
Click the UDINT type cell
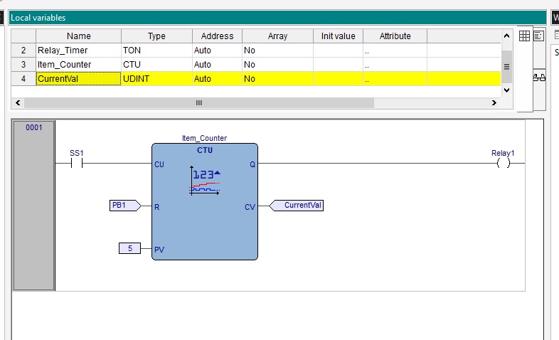point(156,79)
